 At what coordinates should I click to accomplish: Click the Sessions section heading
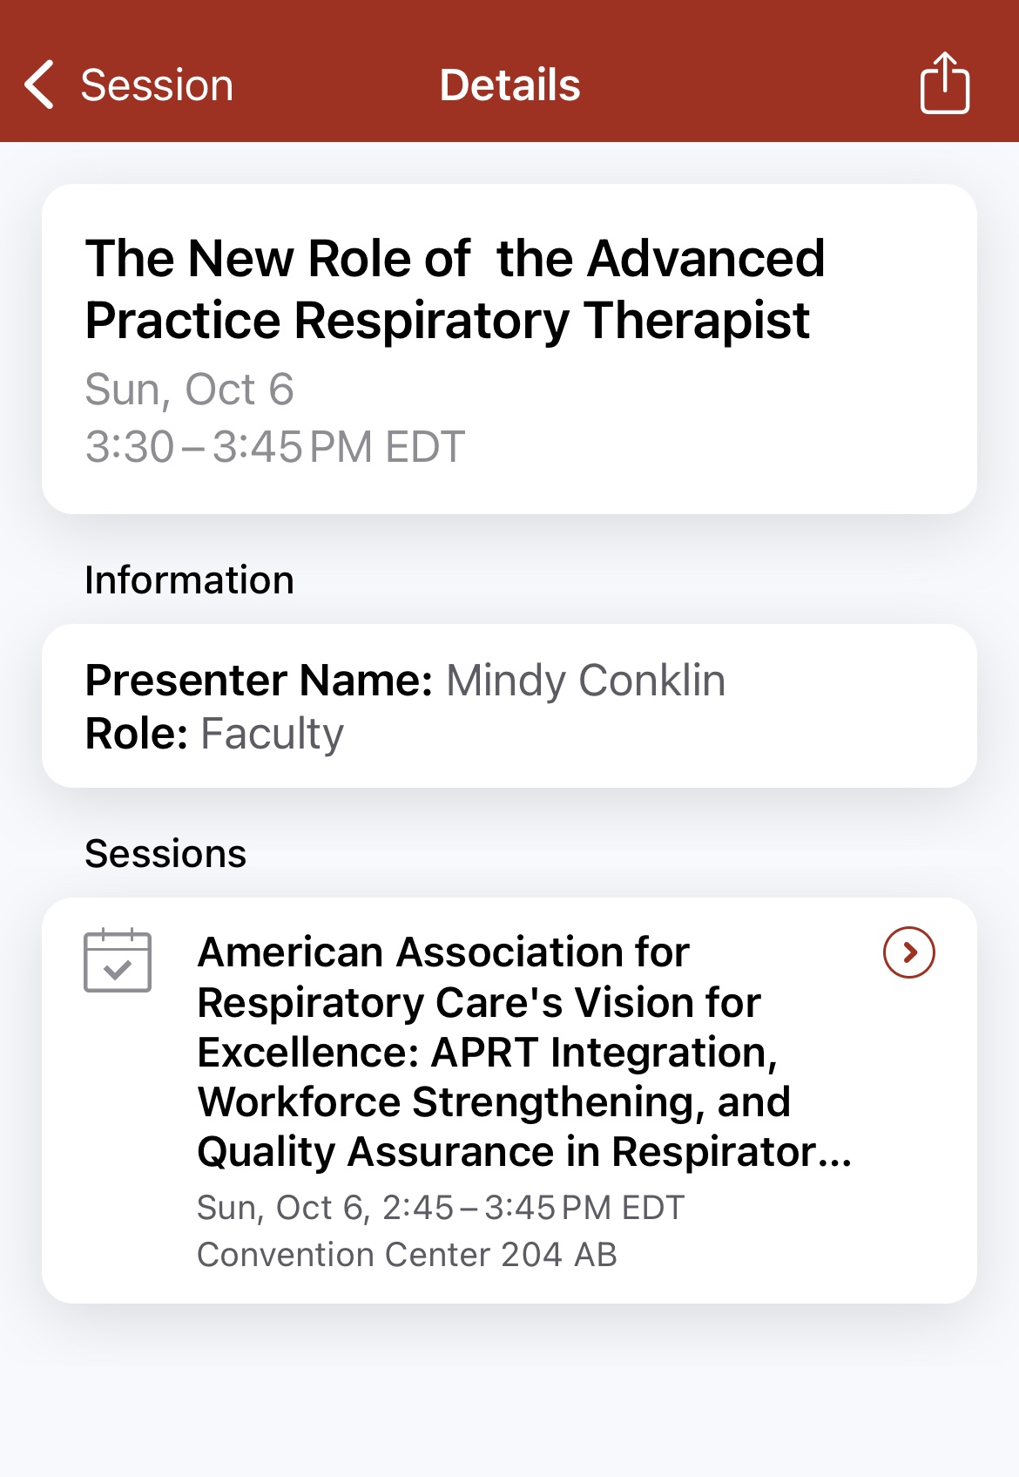click(165, 854)
